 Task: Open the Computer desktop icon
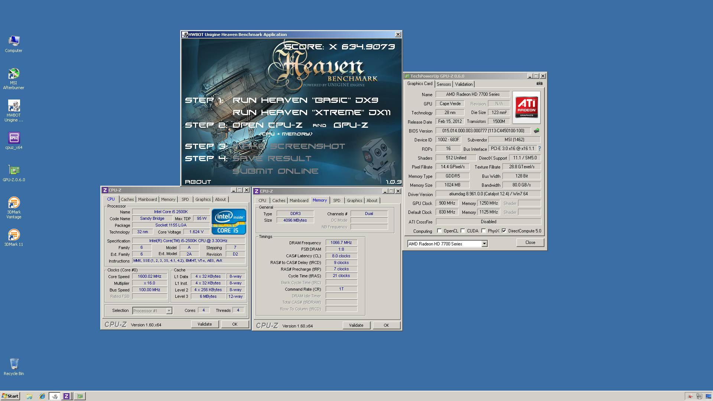coord(14,44)
